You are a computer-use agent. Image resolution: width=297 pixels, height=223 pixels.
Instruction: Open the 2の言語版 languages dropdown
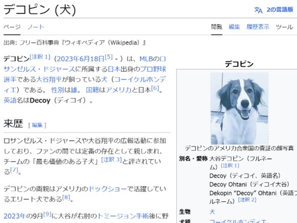[279, 9]
